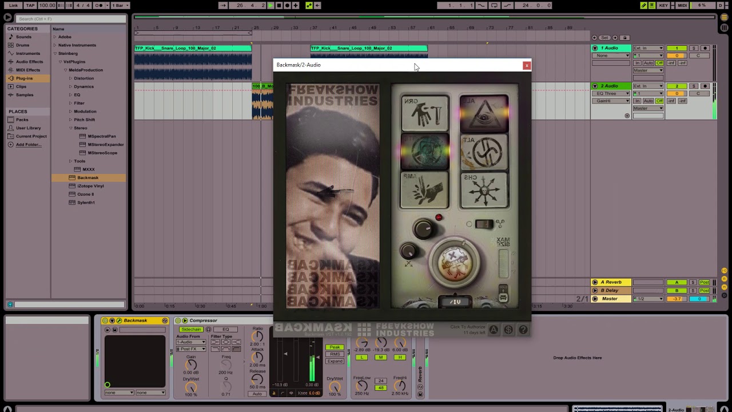The height and width of the screenshot is (412, 732).
Task: Click Add Folder... in browser places
Action: click(28, 144)
